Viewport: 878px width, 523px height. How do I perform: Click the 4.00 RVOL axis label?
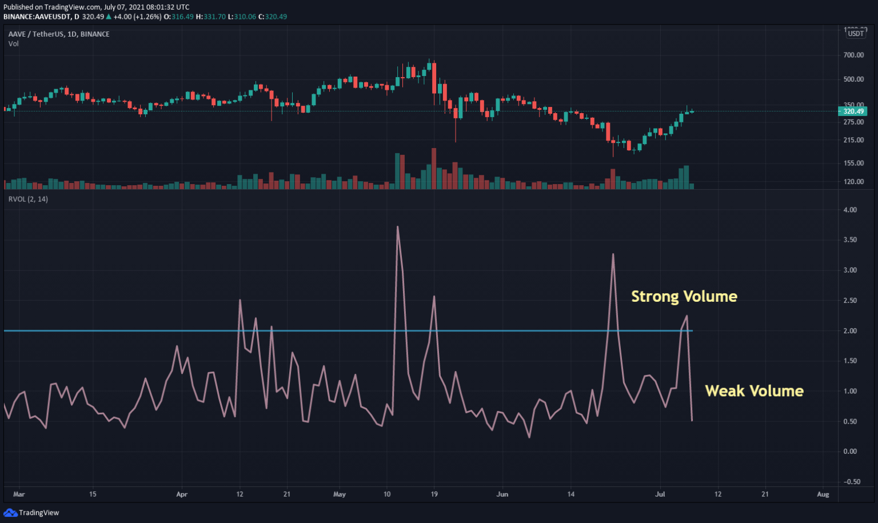850,210
